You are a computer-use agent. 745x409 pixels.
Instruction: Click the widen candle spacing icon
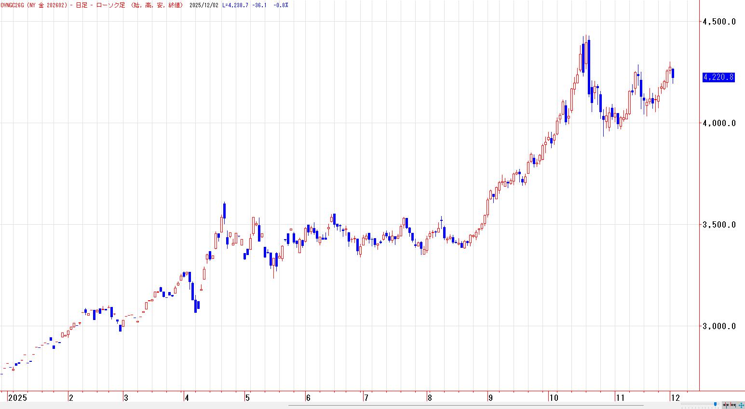(x=732, y=405)
